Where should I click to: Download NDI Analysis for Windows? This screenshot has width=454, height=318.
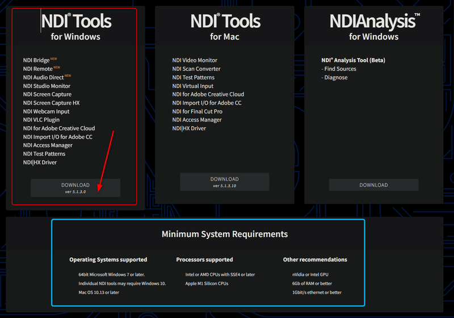[x=373, y=185]
